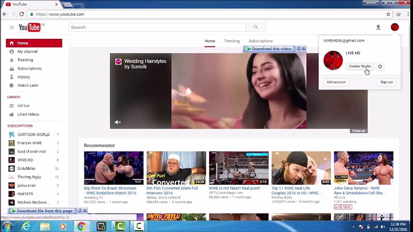Viewport: 413px width, 232px height.
Task: Open Chrome menu button
Action: [x=408, y=14]
